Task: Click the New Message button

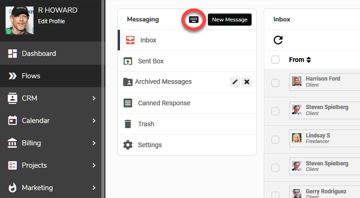Action: [x=230, y=20]
